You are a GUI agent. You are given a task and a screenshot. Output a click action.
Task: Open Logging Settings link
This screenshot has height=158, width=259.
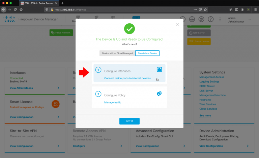[209, 82]
